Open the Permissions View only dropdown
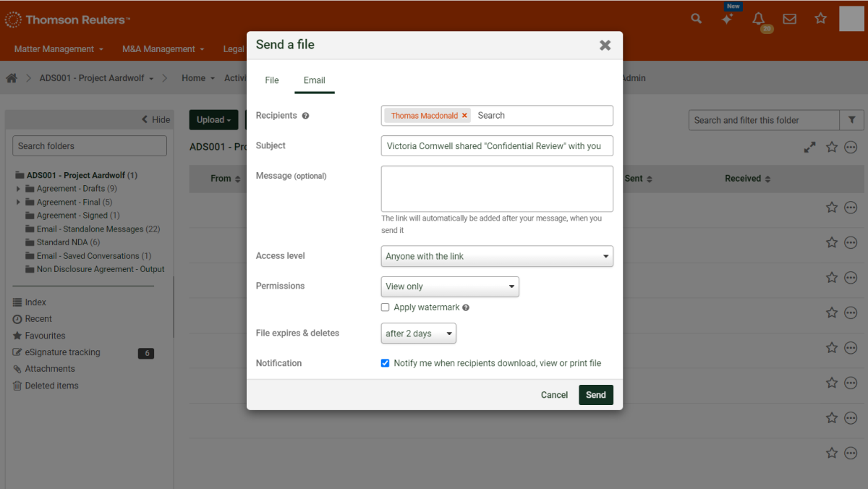868x489 pixels. tap(450, 286)
